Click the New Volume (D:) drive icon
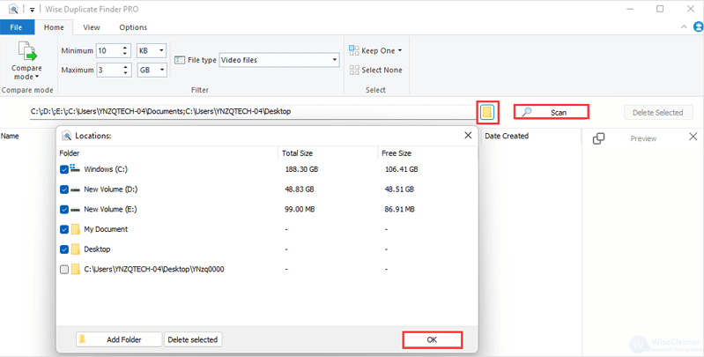704x357 pixels. coord(76,190)
